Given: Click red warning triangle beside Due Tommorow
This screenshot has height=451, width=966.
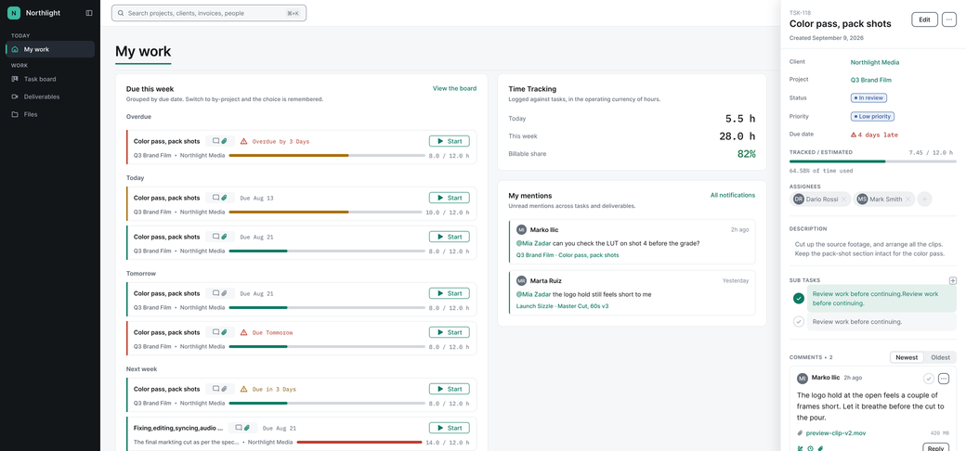Looking at the screenshot, I should (244, 331).
